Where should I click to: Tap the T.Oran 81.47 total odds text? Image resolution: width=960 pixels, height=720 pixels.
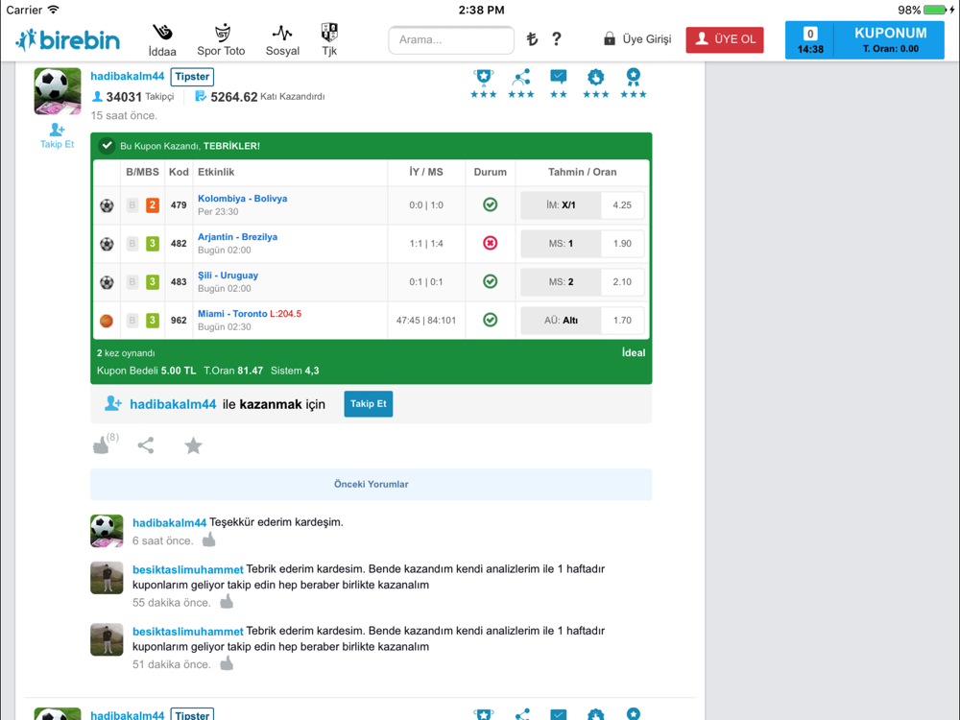coord(233,371)
